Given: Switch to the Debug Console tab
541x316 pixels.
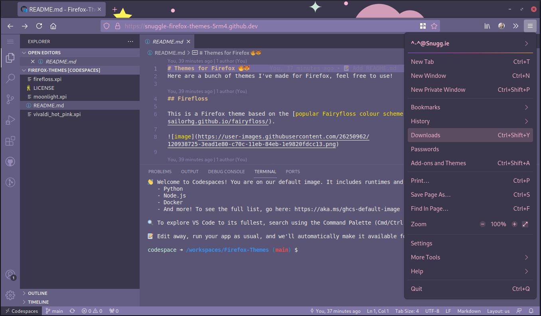Looking at the screenshot, I should (x=226, y=172).
